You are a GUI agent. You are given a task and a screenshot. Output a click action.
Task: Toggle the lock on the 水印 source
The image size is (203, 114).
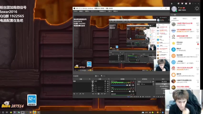point(108,81)
